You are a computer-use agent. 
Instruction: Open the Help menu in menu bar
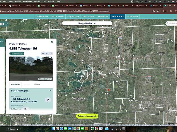tap(58, 2)
